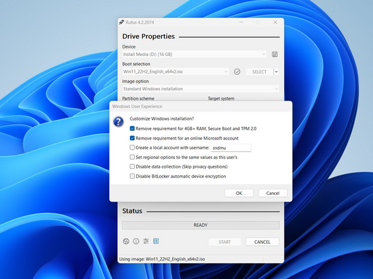The image size is (373, 279).
Task: Click the Drive Properties heading
Action: click(149, 36)
